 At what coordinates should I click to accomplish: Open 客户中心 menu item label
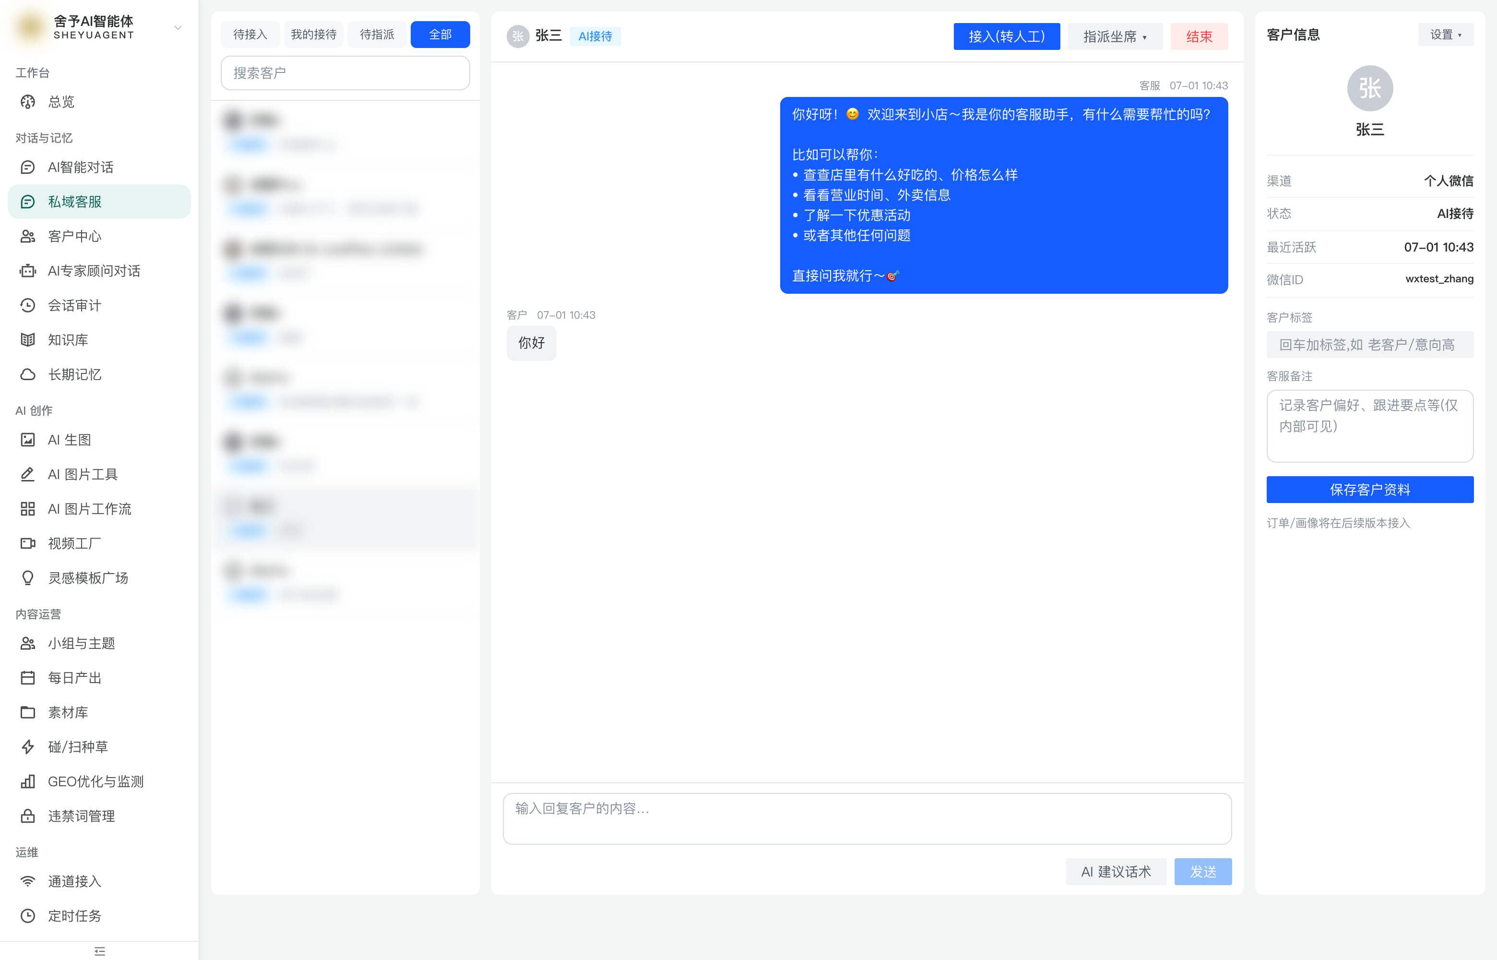75,236
